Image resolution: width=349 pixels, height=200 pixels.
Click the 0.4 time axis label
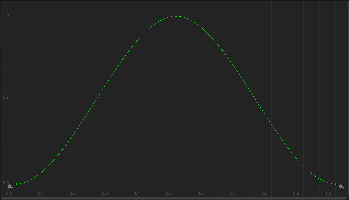click(137, 193)
